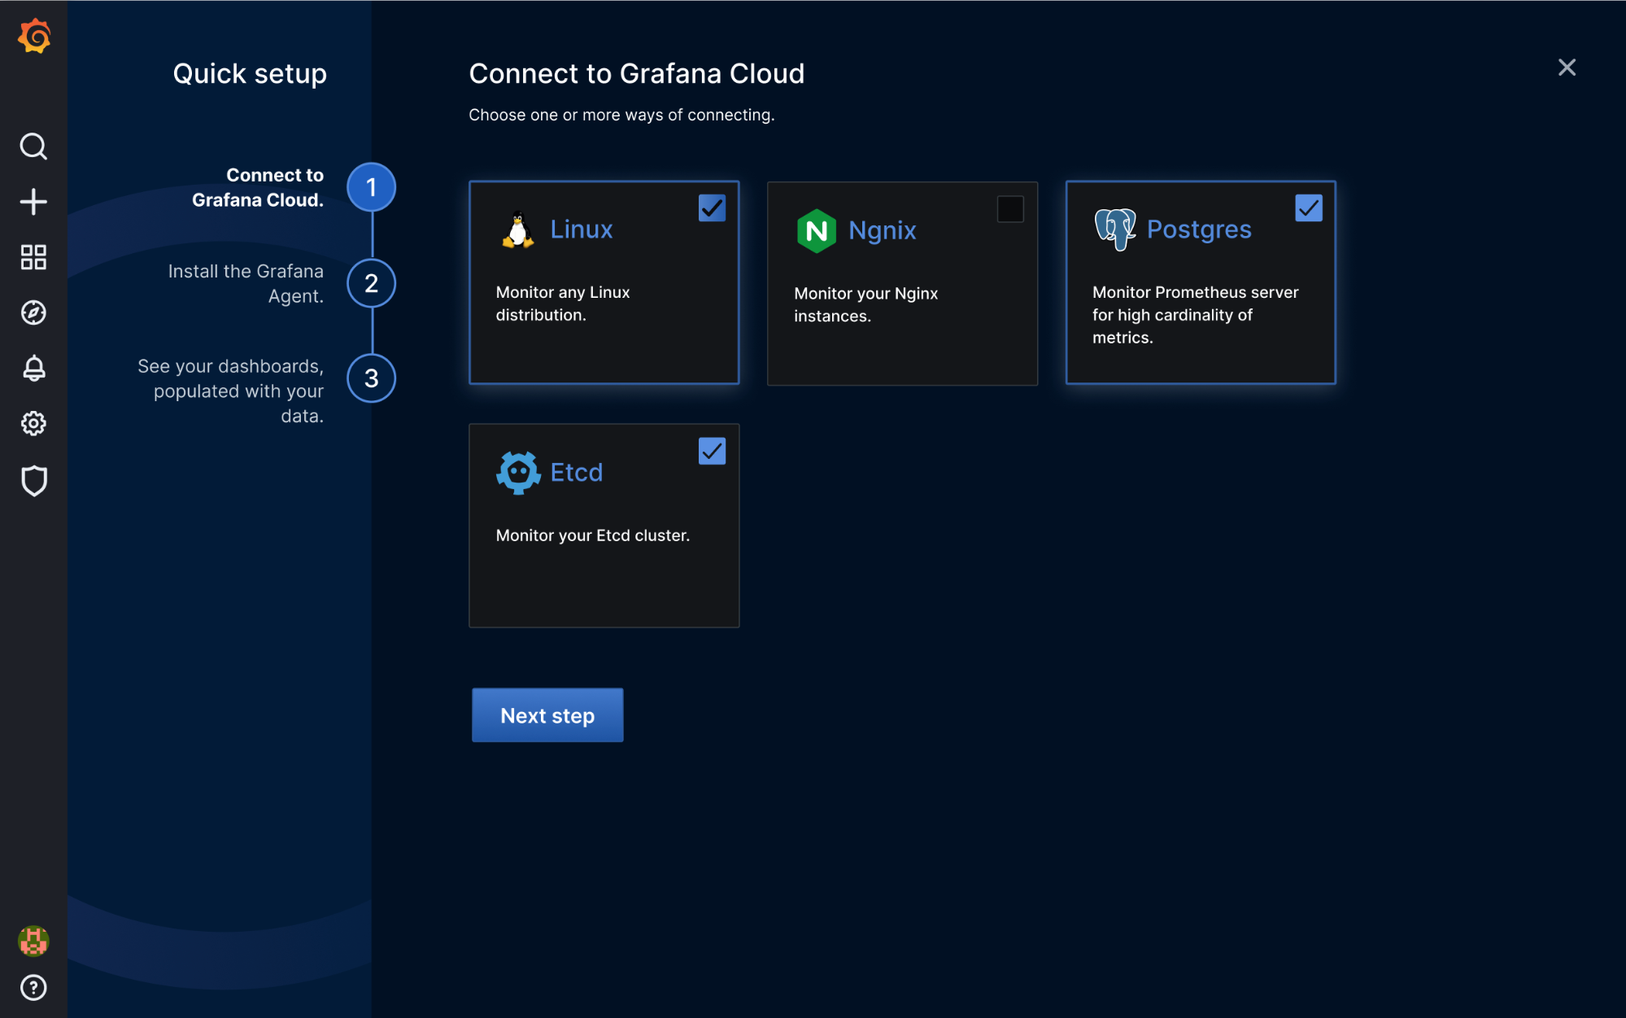The image size is (1626, 1018).
Task: Open the Help question mark icon
Action: point(33,988)
